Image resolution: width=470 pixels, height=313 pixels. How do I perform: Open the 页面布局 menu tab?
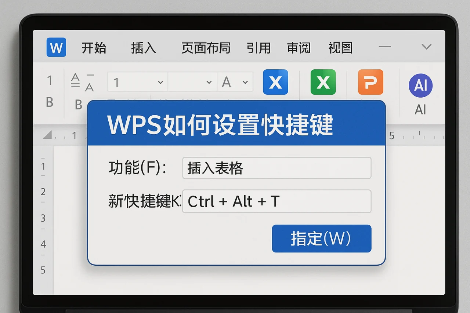click(x=206, y=48)
